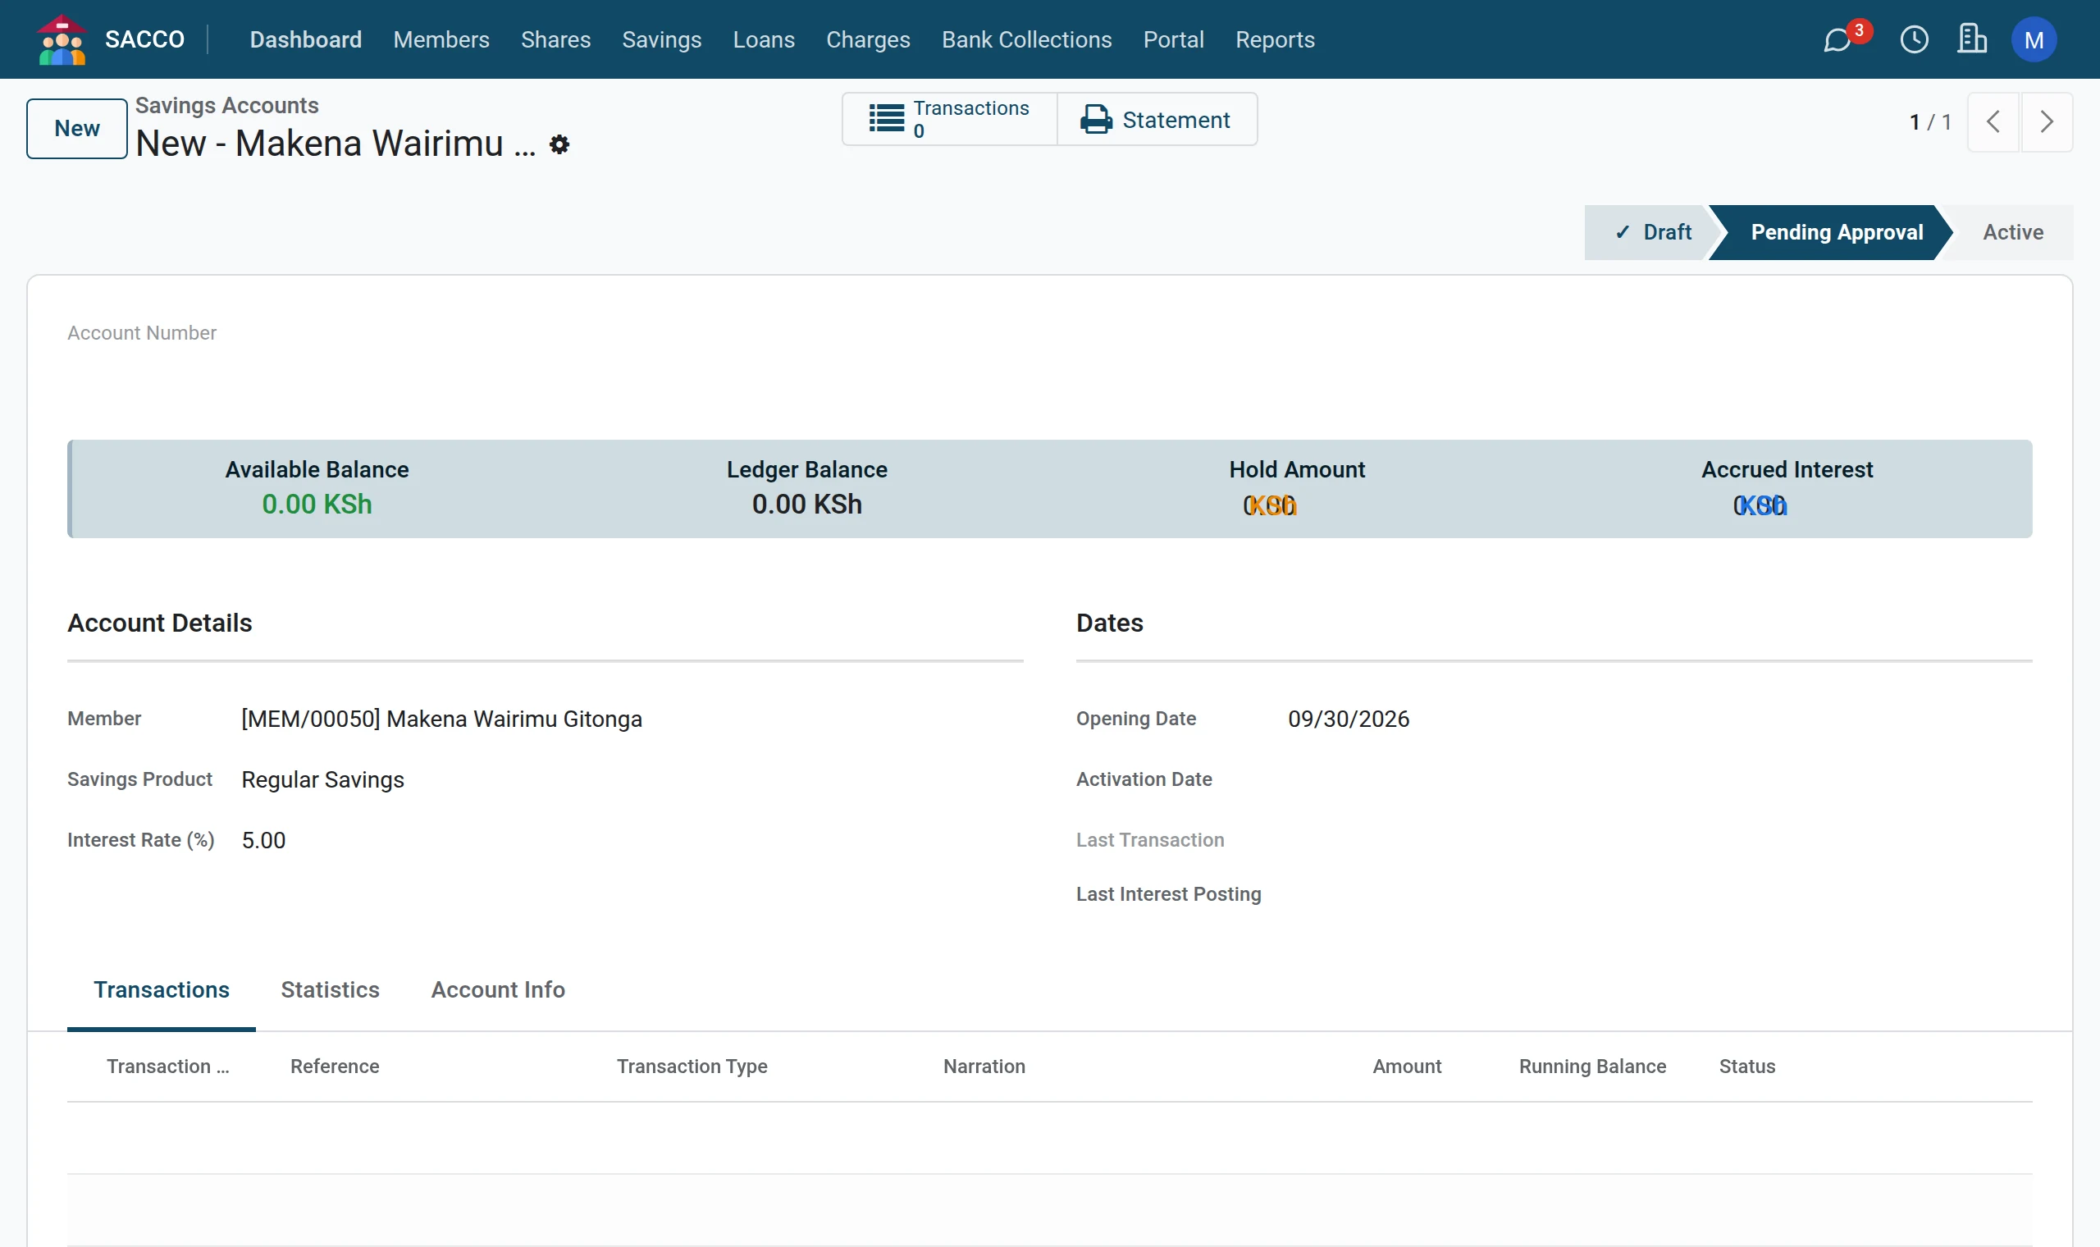
Task: Open the user avatar M menu
Action: click(x=2034, y=39)
